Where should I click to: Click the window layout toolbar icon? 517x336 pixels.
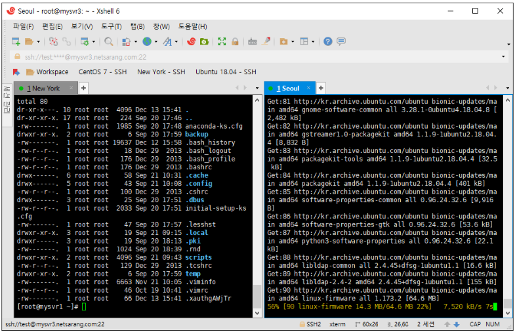coord(304,41)
